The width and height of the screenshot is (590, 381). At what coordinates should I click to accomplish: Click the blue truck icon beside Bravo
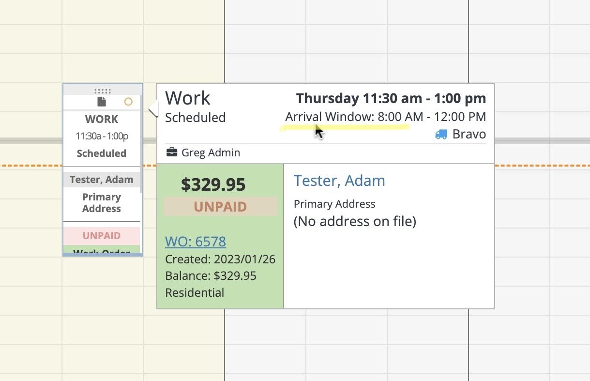pos(441,135)
